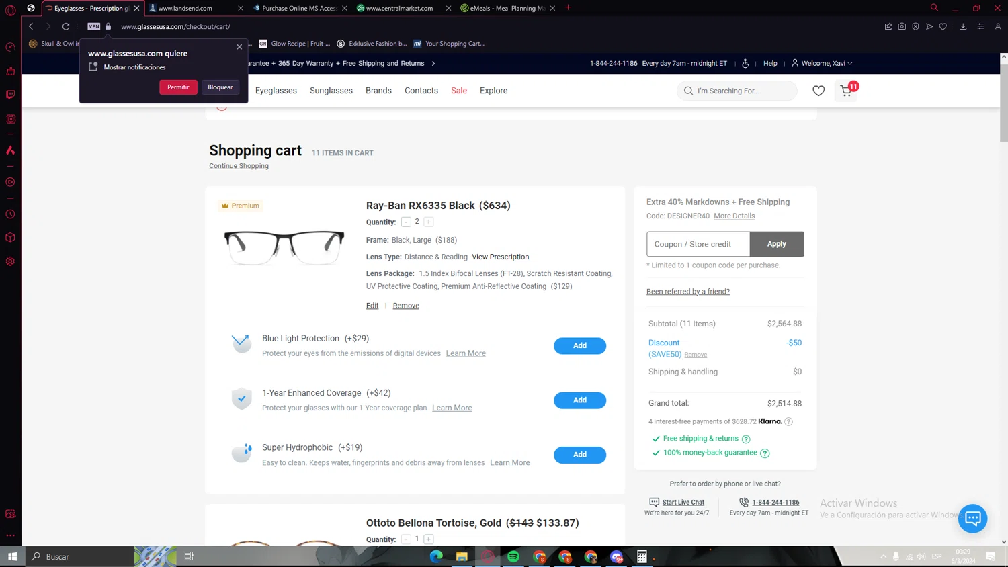Open a new browser tab with plus
The image size is (1008, 567).
pyautogui.click(x=569, y=7)
